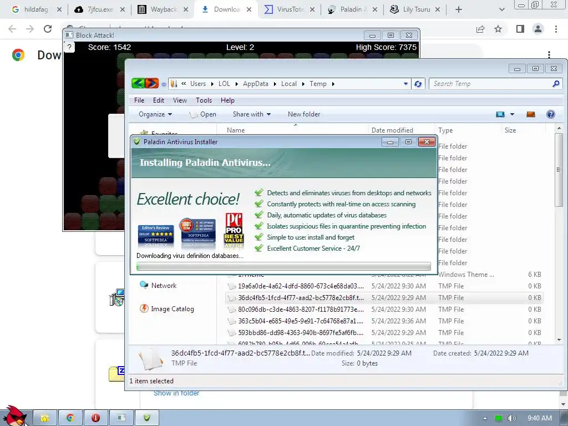Open the Paladin shield taskbar icon

(x=146, y=418)
